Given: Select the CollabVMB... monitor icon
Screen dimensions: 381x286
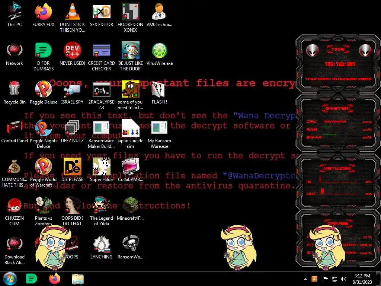Looking at the screenshot, I should (x=131, y=166).
